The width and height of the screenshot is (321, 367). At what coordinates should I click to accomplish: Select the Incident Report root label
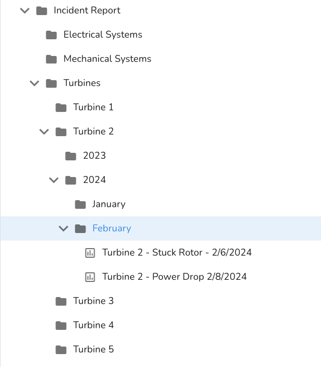(87, 10)
